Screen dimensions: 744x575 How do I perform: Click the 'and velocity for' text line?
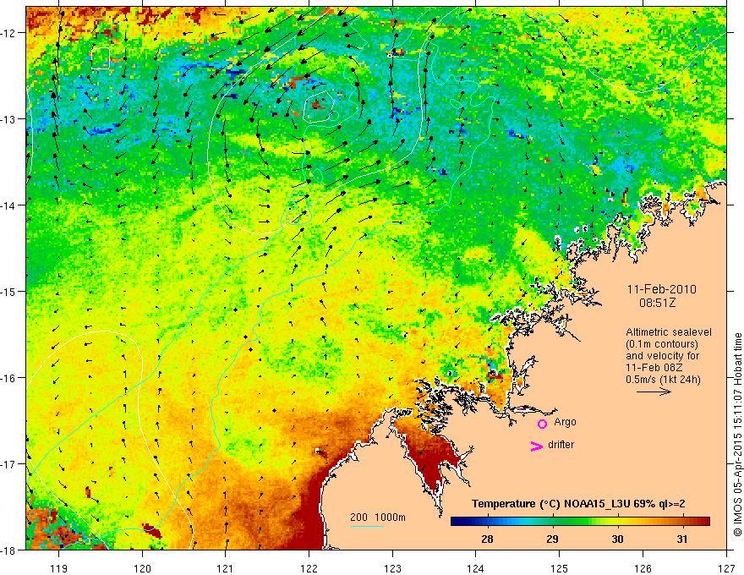tap(662, 356)
